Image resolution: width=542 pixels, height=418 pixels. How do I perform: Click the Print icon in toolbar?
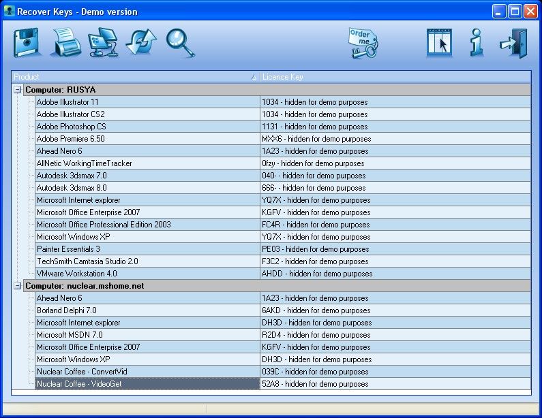tap(67, 42)
